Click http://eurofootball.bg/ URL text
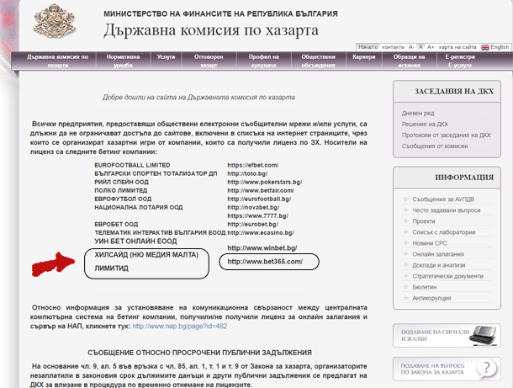Screen dimensions: 513x388 coord(259,199)
